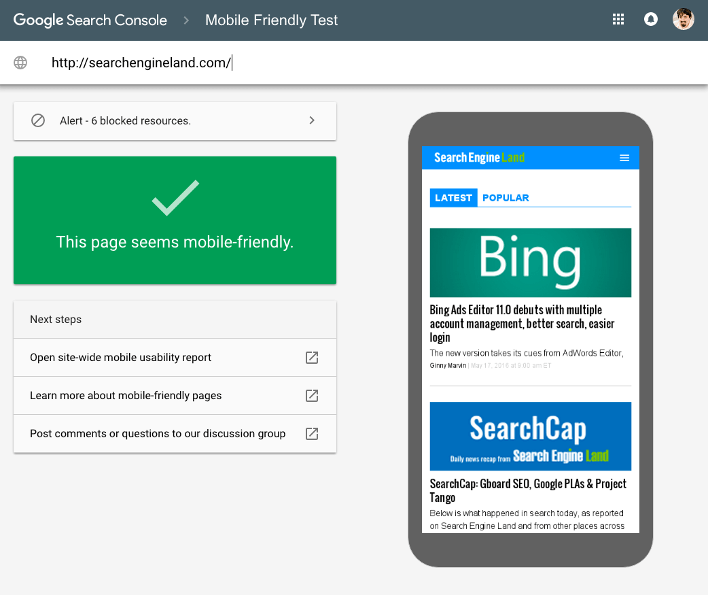Expand the blocked resources alert chevron
Viewport: 708px width, 595px height.
[x=312, y=121]
